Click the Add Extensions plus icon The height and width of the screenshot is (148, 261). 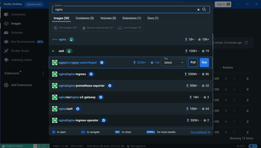point(6,85)
